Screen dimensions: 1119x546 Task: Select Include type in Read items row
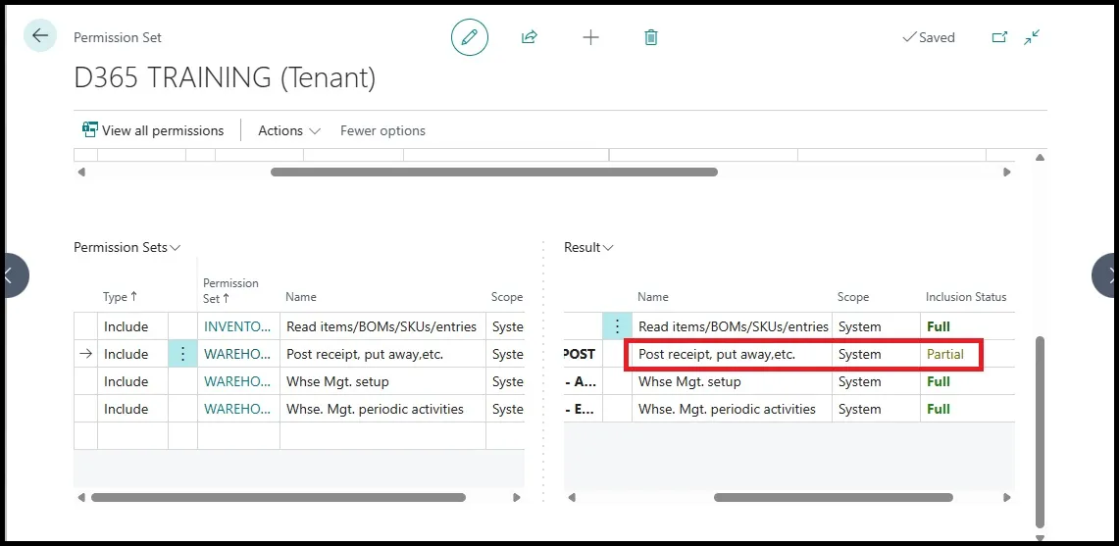pos(127,326)
